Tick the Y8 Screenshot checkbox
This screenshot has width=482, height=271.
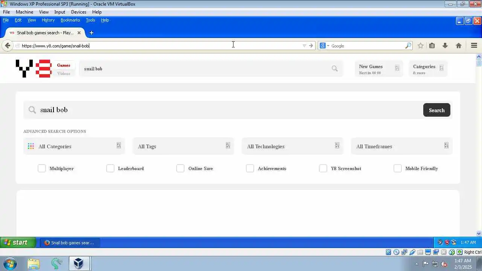pos(323,168)
